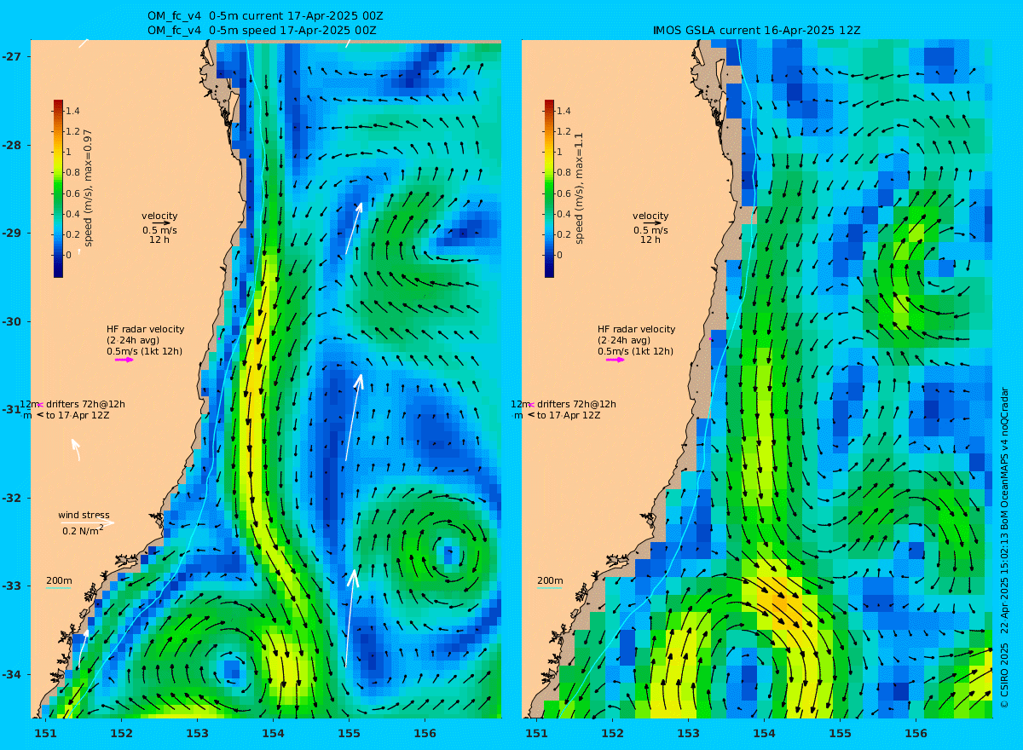Click '0.5m/s (1kt 12h)' text in IMOS GSLA map
1023x750 pixels.
click(635, 351)
